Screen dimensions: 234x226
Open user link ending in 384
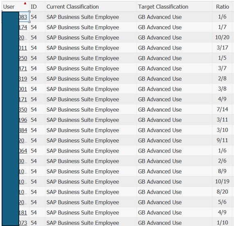click(x=23, y=130)
